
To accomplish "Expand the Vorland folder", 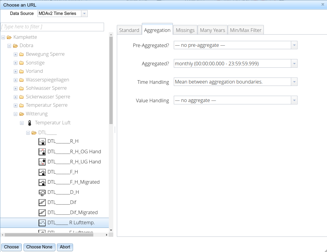I will coord(15,71).
